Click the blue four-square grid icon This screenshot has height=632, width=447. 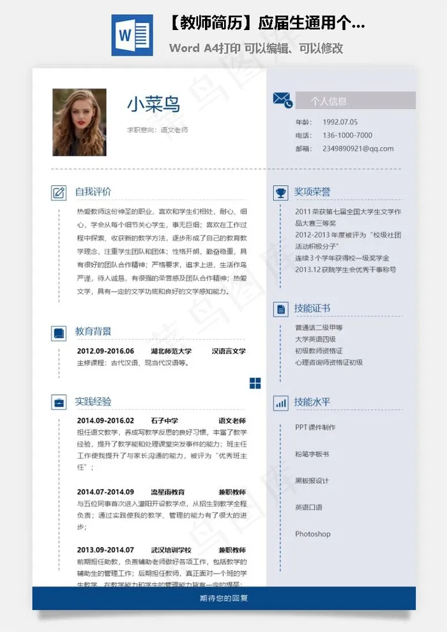pos(255,383)
